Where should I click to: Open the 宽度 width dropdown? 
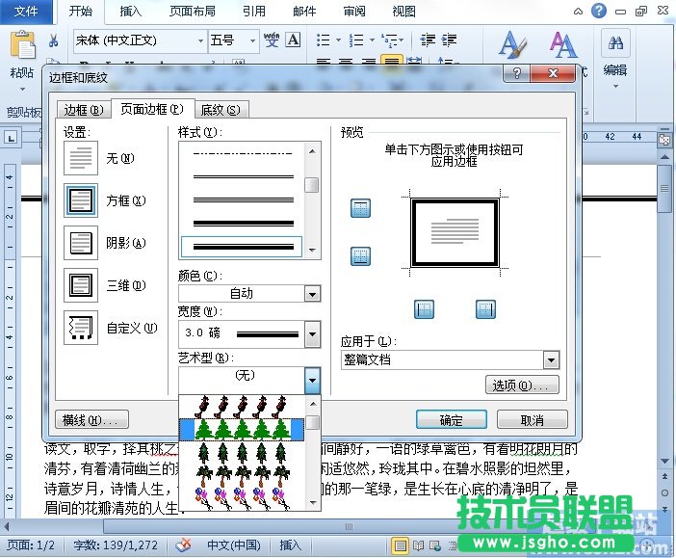(312, 334)
